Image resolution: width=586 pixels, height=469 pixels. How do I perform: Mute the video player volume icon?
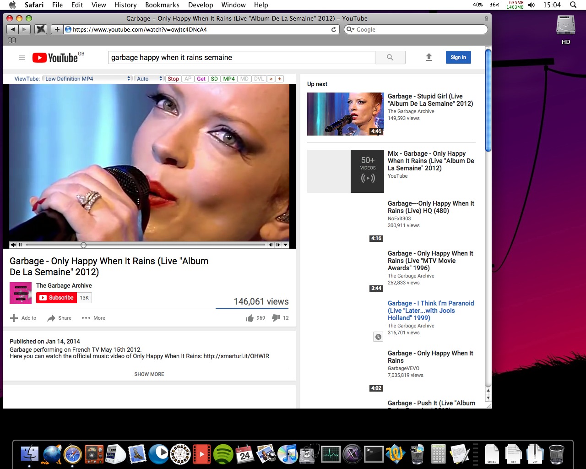coord(13,245)
